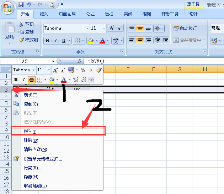Apply yellow fill color in ribbon
This screenshot has height=194, width=224.
[x=91, y=41]
